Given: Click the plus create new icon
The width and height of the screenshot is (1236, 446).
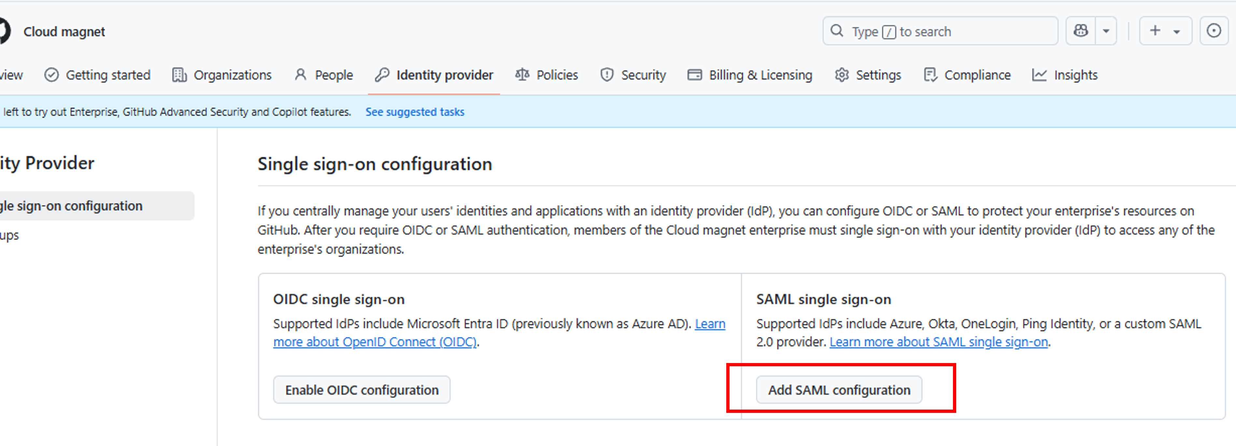Looking at the screenshot, I should 1156,31.
